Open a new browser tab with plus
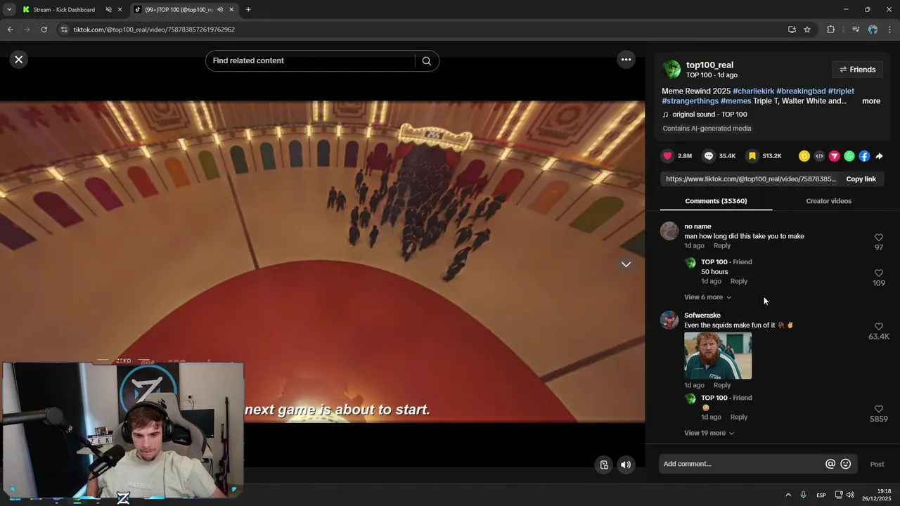This screenshot has width=900, height=506. click(x=248, y=10)
